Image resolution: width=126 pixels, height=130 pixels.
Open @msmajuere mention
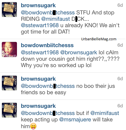coord(75,119)
